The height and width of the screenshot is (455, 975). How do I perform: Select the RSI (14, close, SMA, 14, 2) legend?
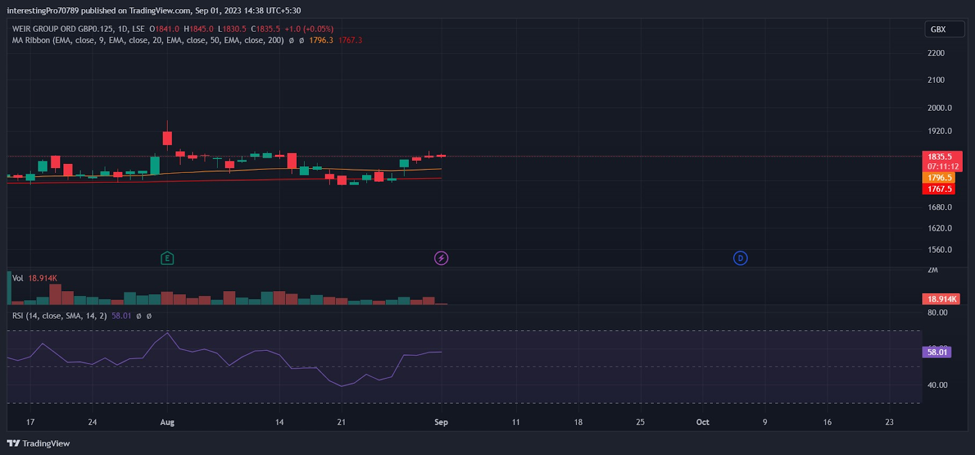click(x=60, y=316)
